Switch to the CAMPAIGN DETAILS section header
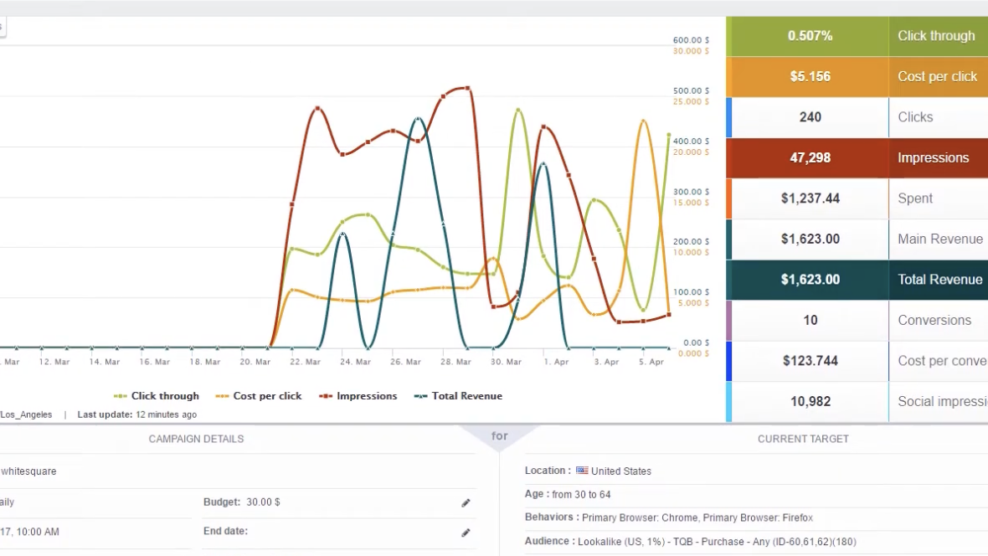Screen dimensions: 988x556 196,438
